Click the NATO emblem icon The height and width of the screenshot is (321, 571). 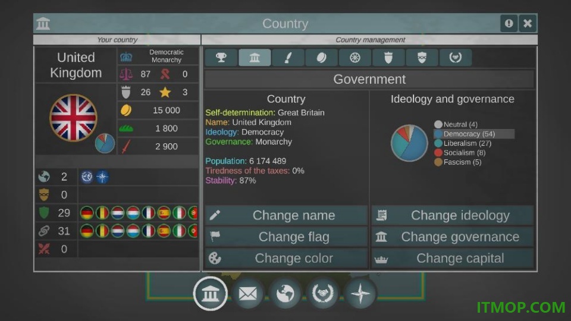pos(102,177)
